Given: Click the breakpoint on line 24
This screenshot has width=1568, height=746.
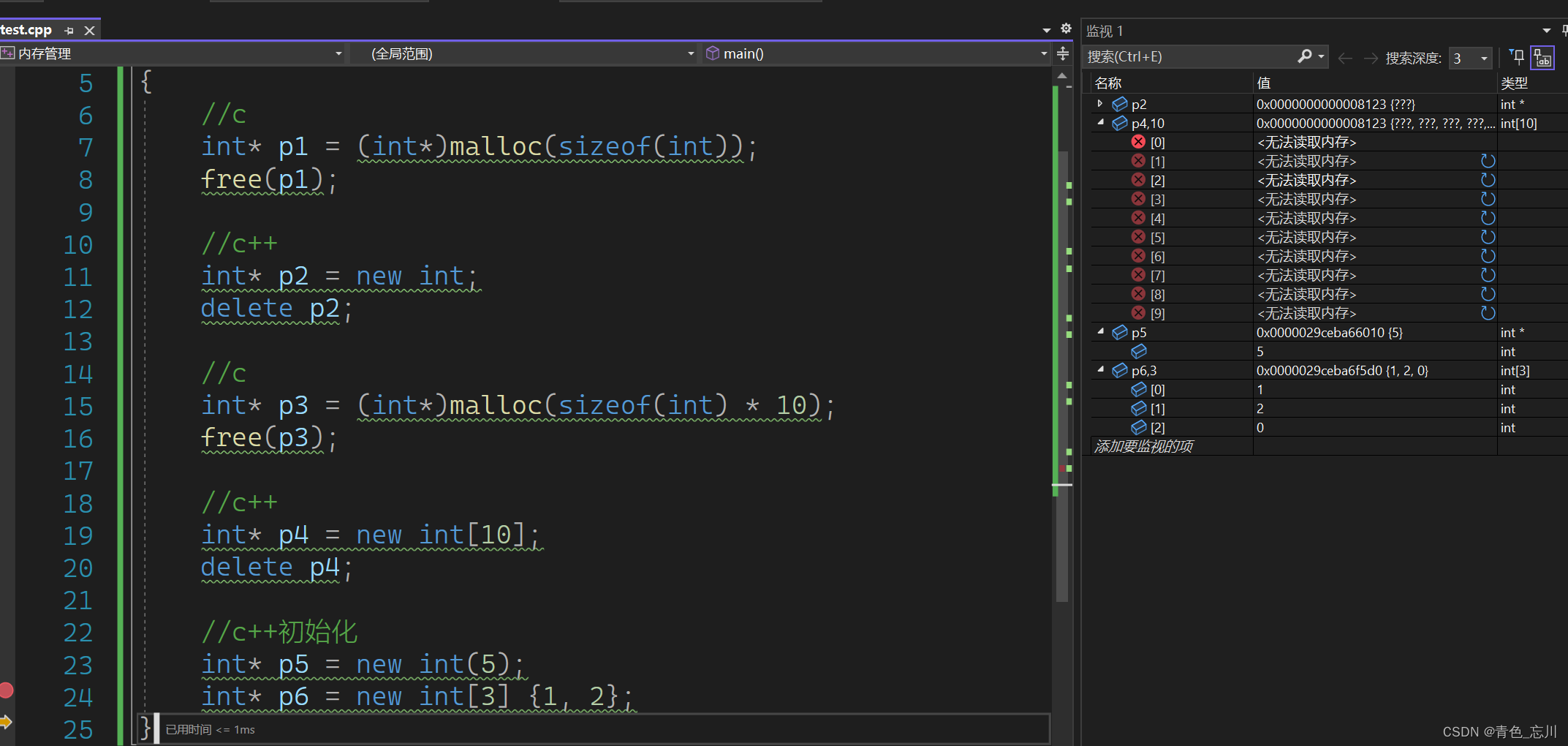Looking at the screenshot, I should [x=7, y=690].
